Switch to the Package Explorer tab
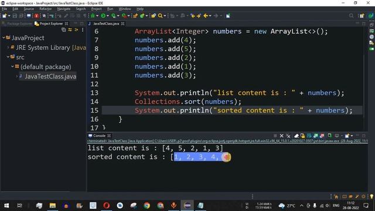The width and height of the screenshot is (375, 211). (17, 23)
